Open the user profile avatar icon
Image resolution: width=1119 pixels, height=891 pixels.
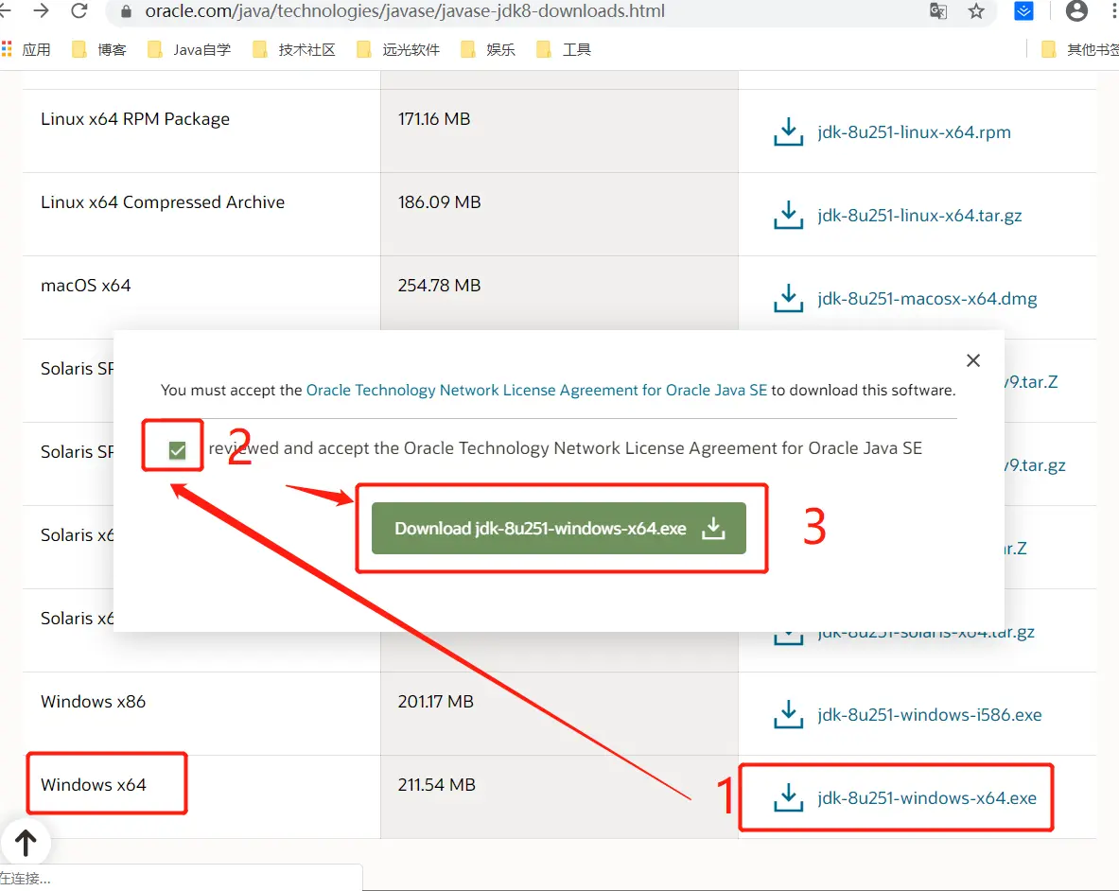tap(1076, 10)
